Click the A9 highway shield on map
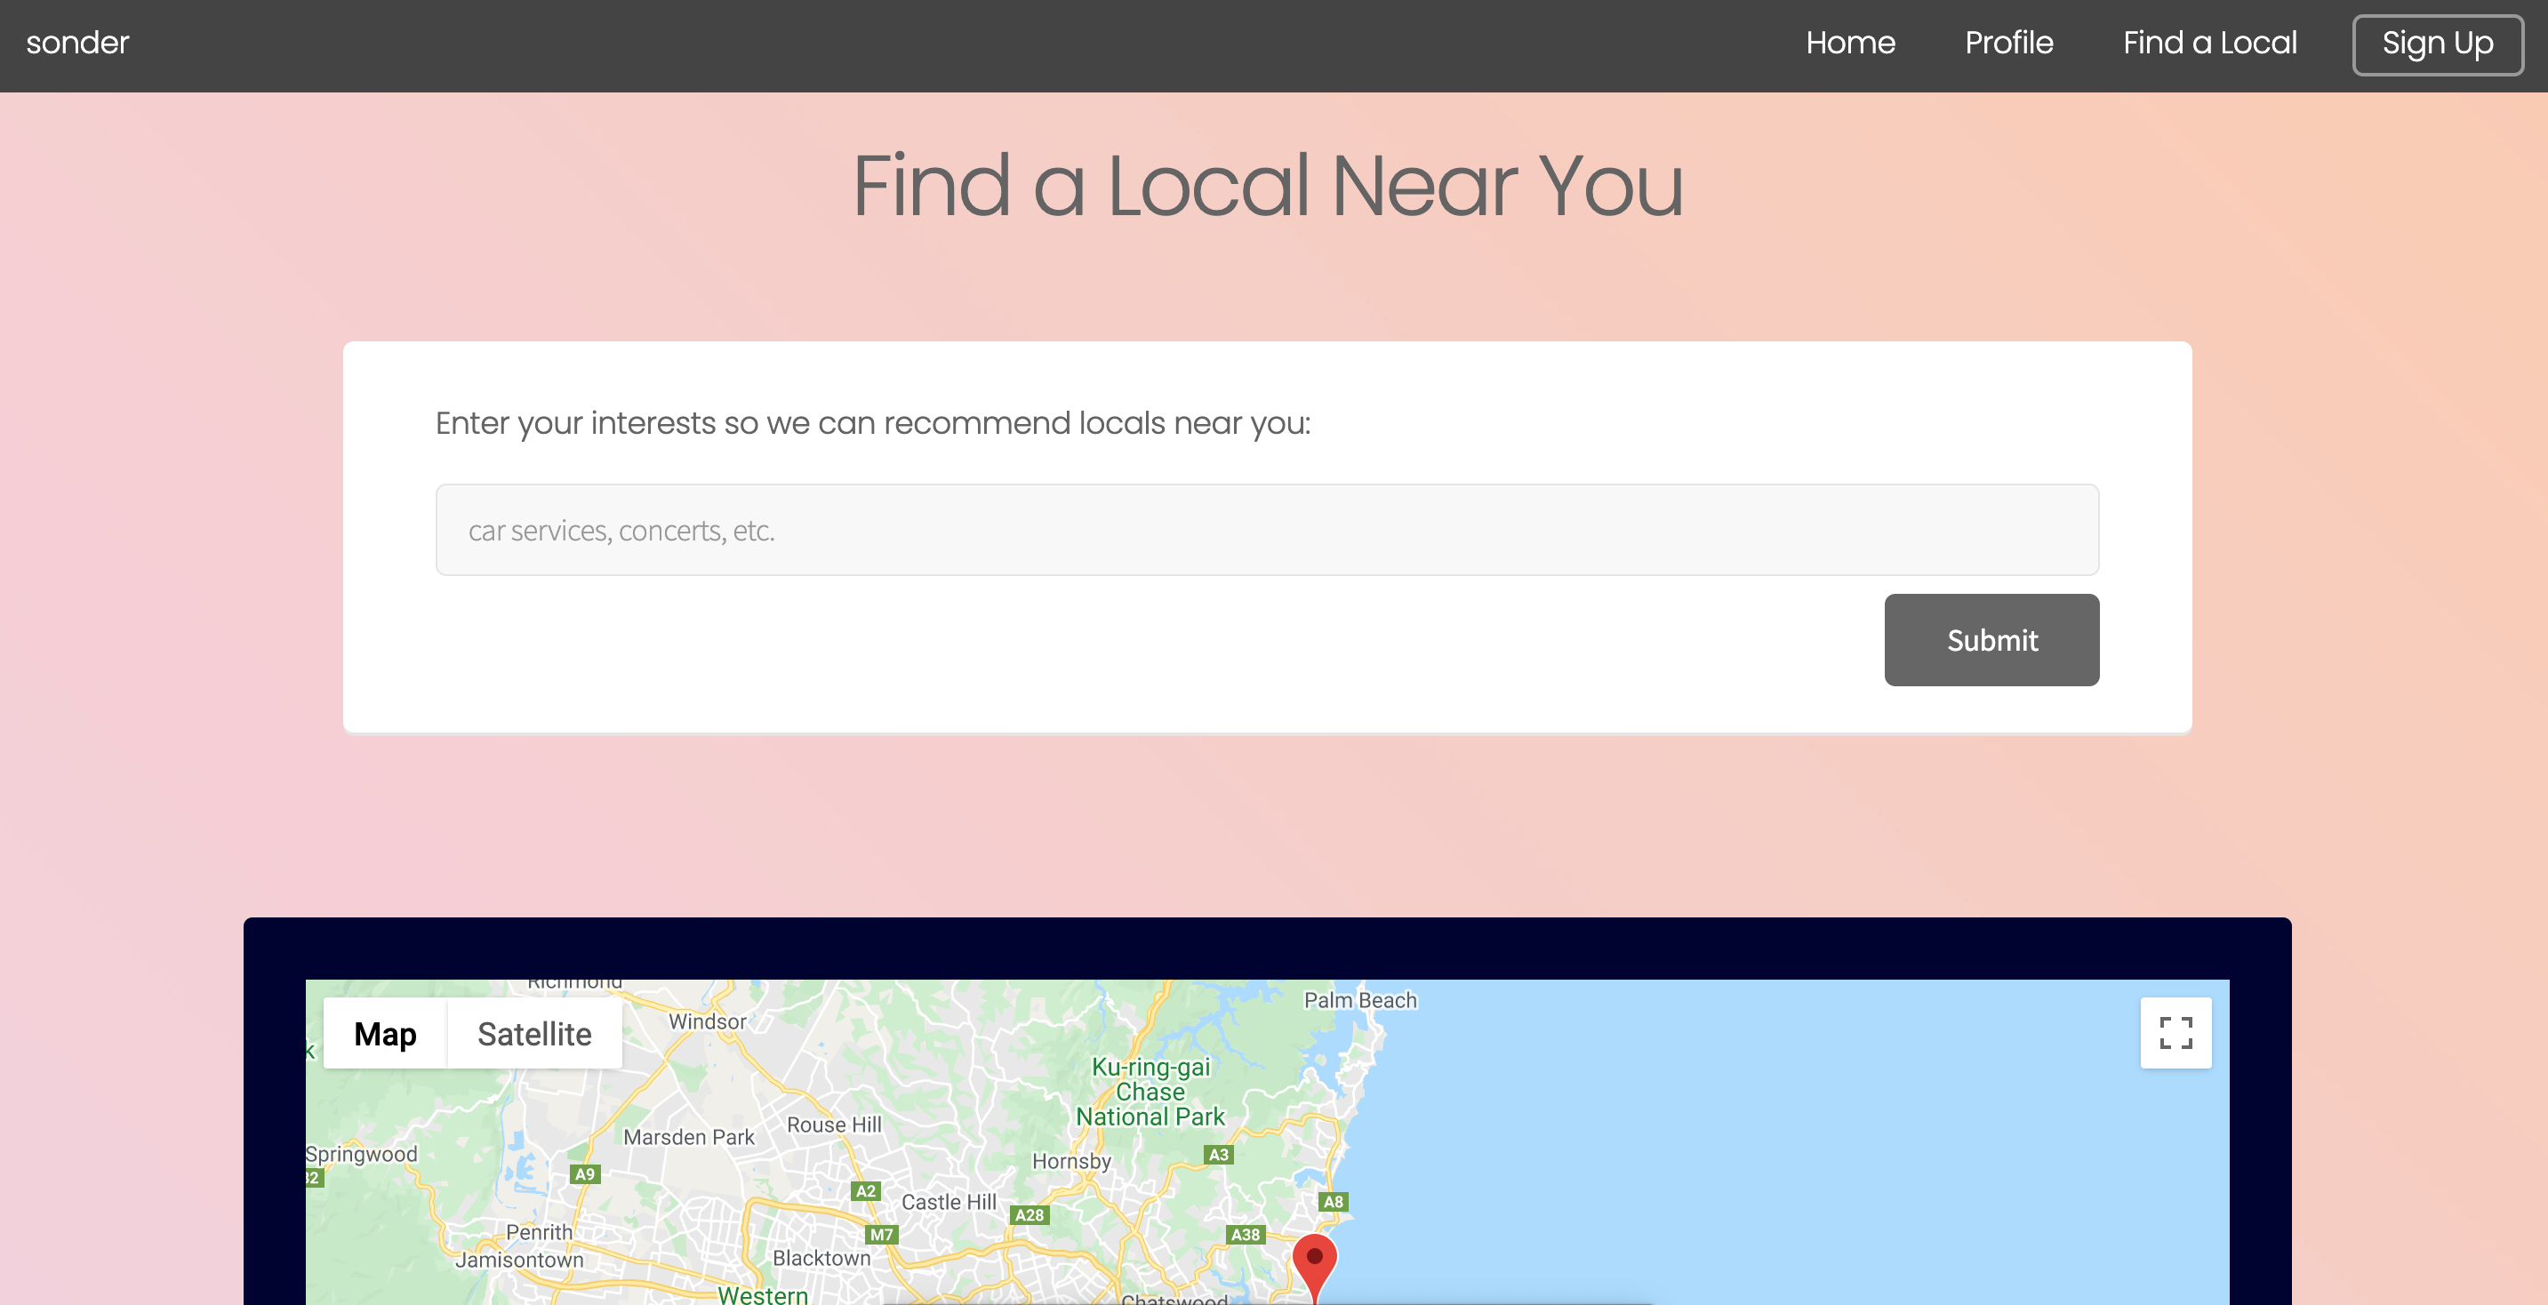2548x1305 pixels. pos(585,1174)
